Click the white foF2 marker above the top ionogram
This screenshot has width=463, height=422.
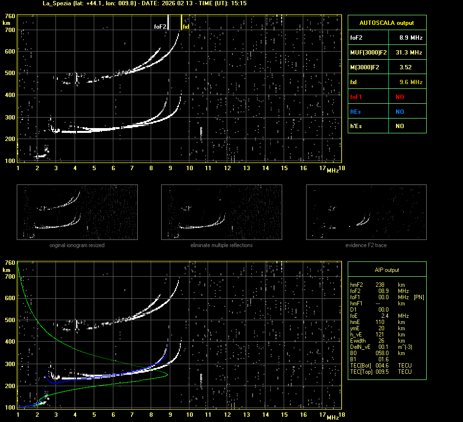pos(168,22)
